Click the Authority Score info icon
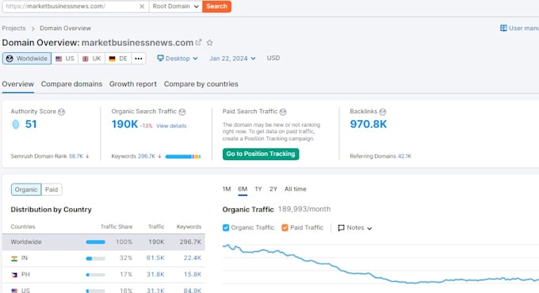 click(x=62, y=112)
